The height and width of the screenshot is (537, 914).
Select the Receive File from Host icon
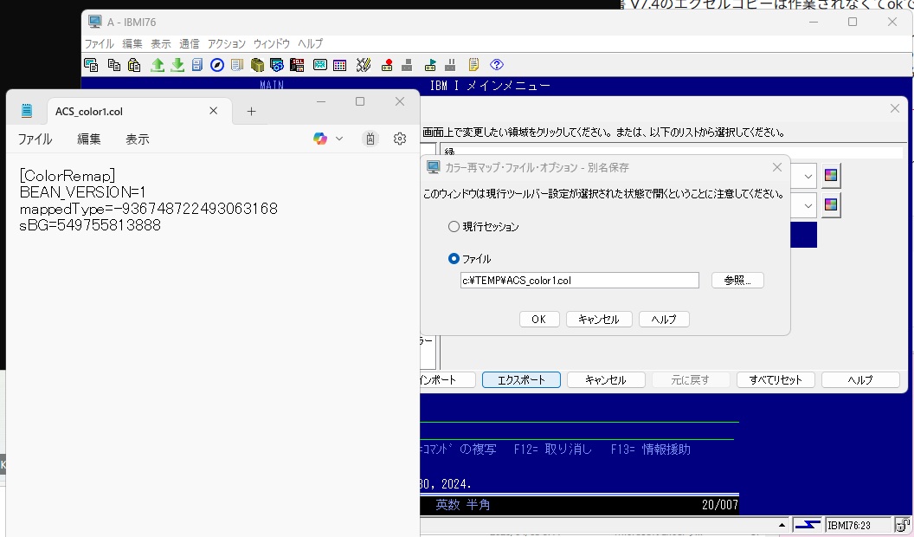[177, 64]
